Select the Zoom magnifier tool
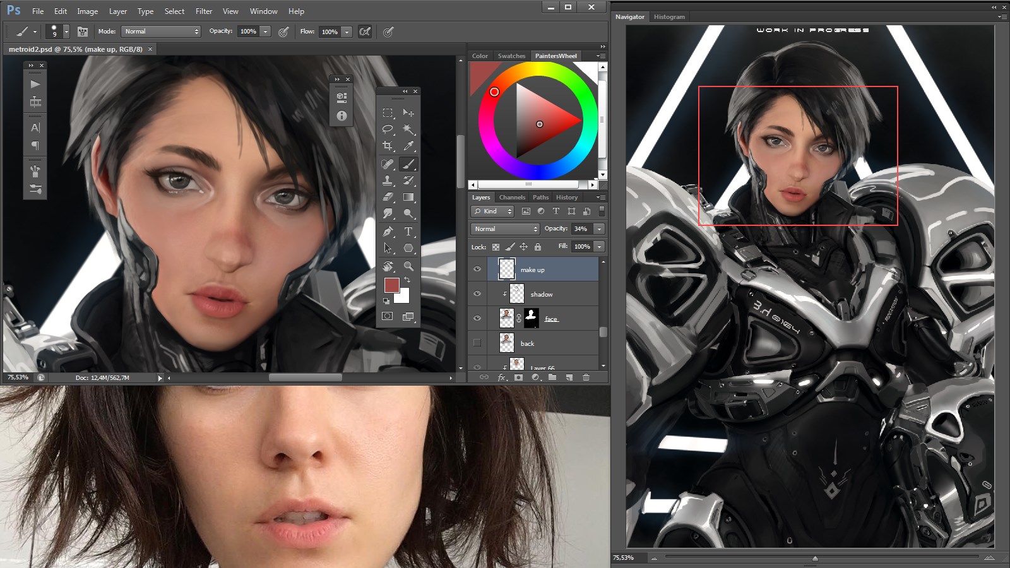1010x568 pixels. tap(408, 266)
